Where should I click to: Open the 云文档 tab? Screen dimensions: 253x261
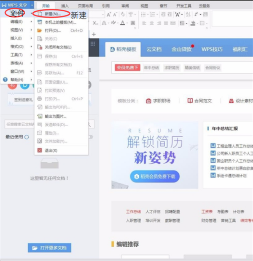(154, 49)
